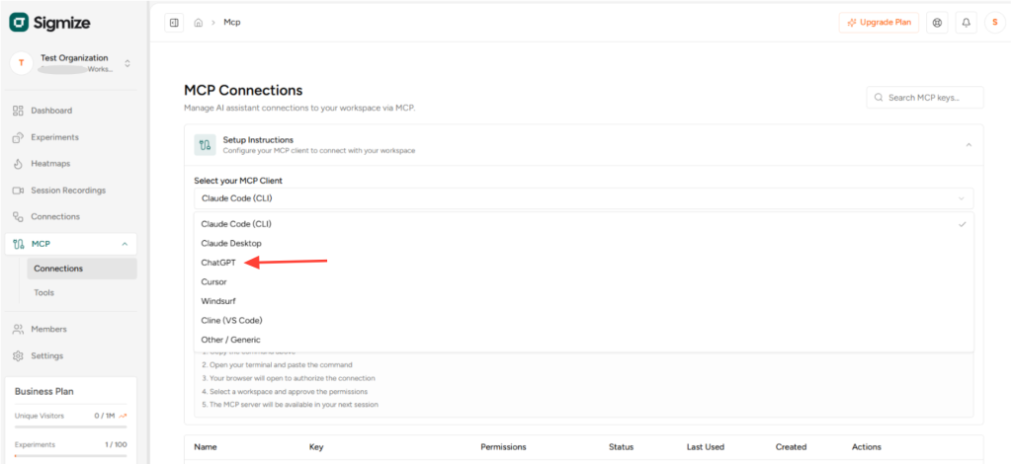Collapse the Setup Instructions panel
This screenshot has width=1012, height=464.
point(969,145)
